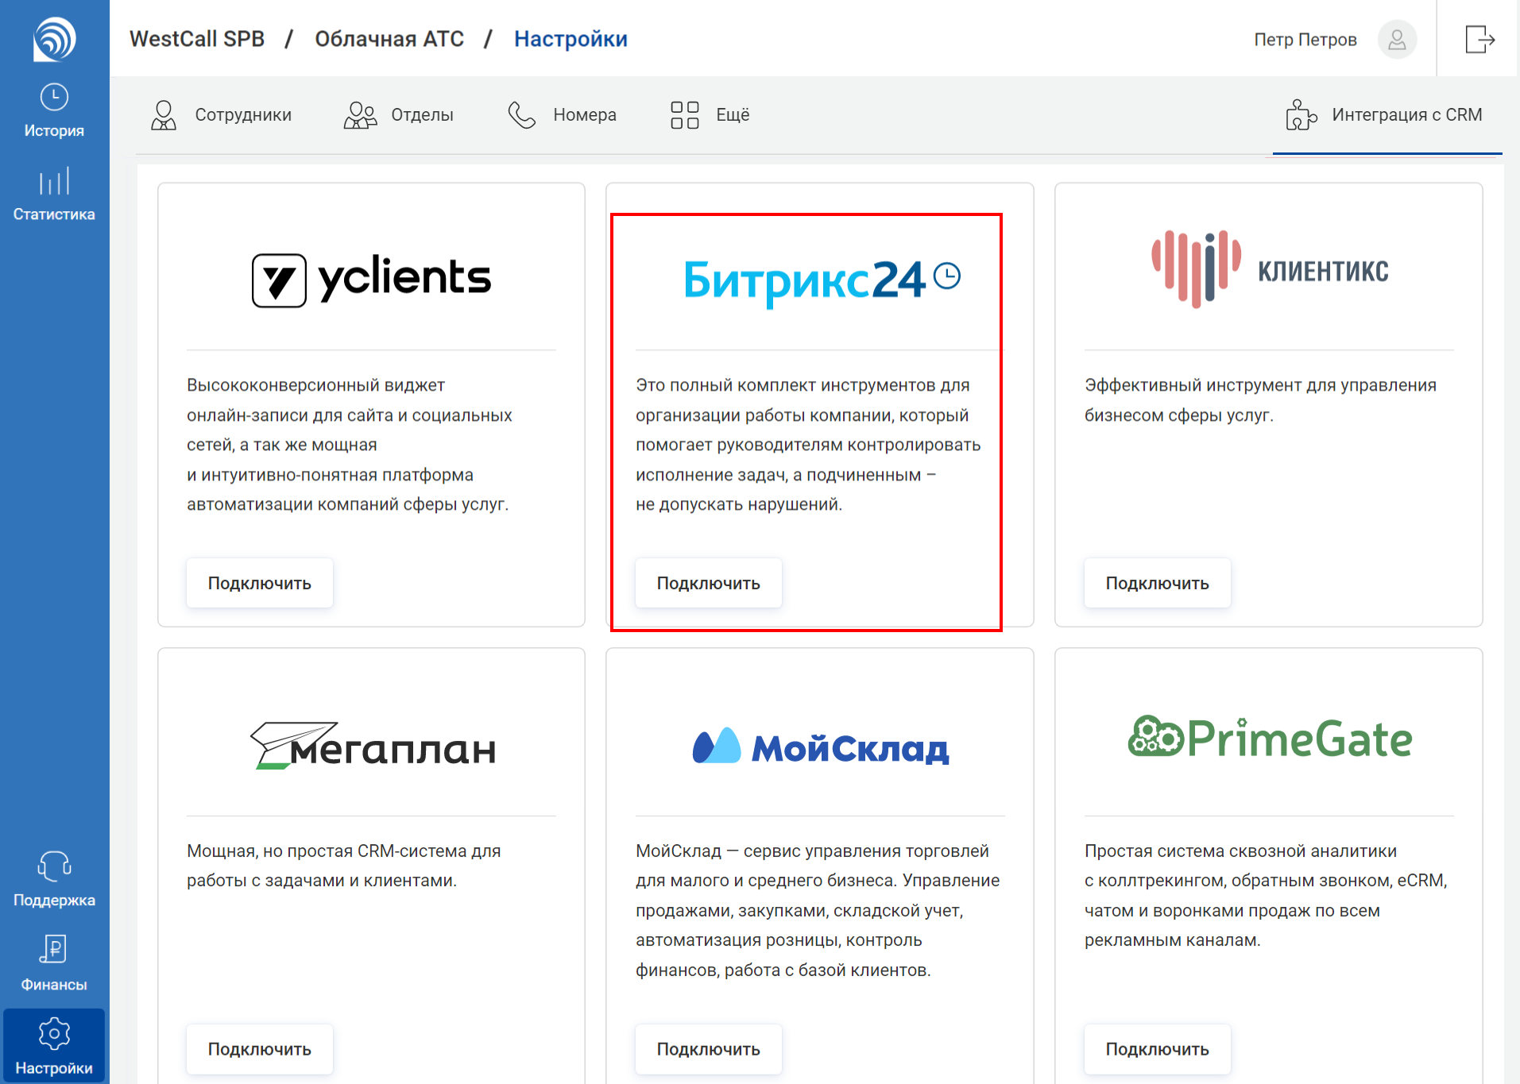Click the МойСклад description text
1520x1084 pixels.
point(818,910)
